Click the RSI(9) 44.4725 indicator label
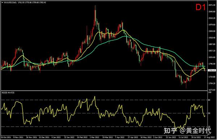 pos(8,92)
